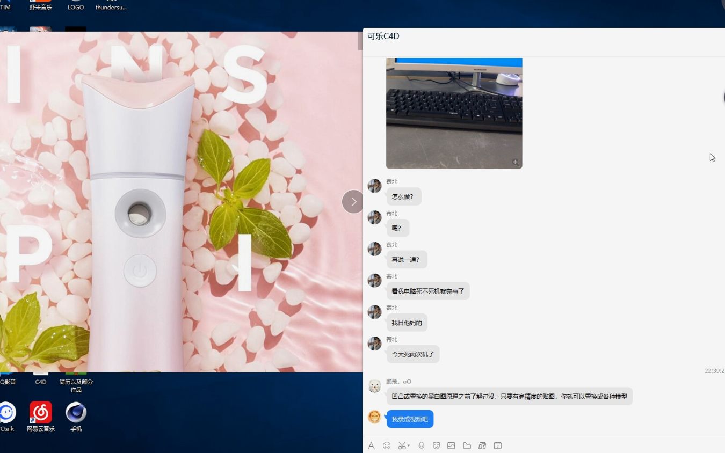Image resolution: width=725 pixels, height=453 pixels.
Task: Start a voice message with microphone icon
Action: [x=422, y=445]
